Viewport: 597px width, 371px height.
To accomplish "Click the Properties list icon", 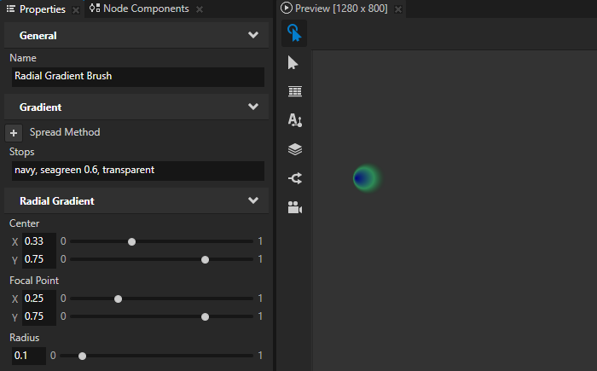I will point(11,9).
